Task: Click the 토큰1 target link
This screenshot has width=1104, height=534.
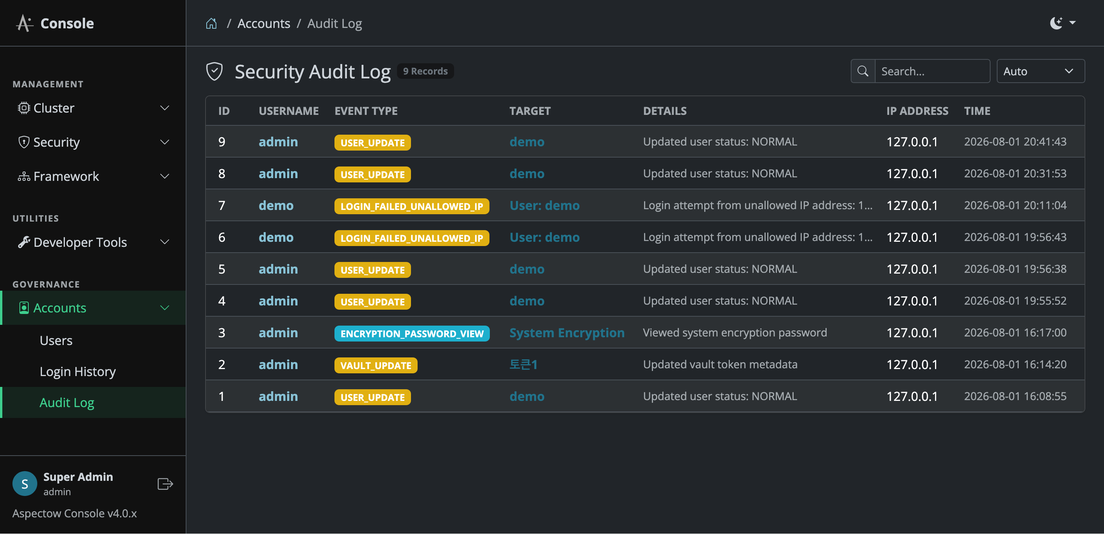Action: click(x=523, y=364)
